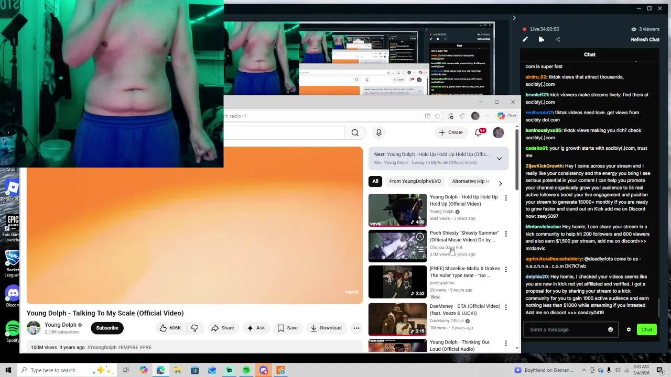
Task: Select the All filter chip
Action: (375, 181)
